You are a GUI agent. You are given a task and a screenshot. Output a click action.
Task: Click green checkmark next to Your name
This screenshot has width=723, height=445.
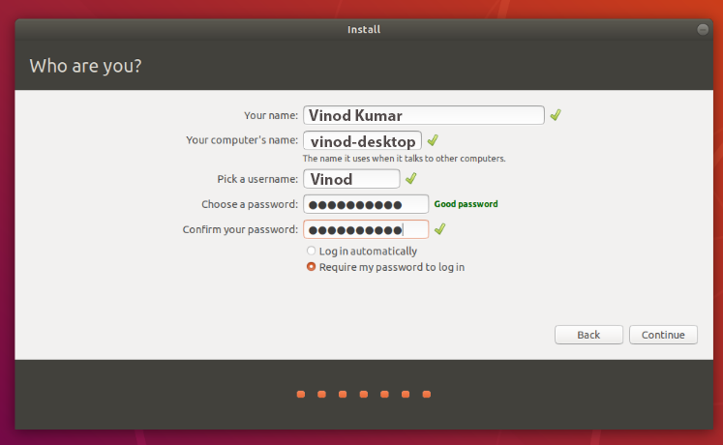[556, 115]
